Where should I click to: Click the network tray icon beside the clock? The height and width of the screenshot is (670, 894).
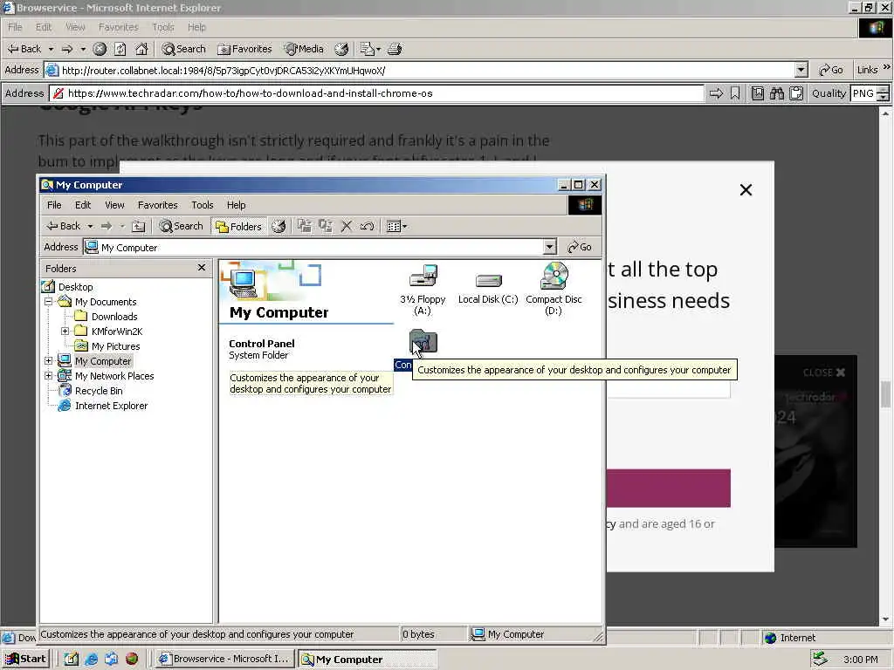pos(820,659)
